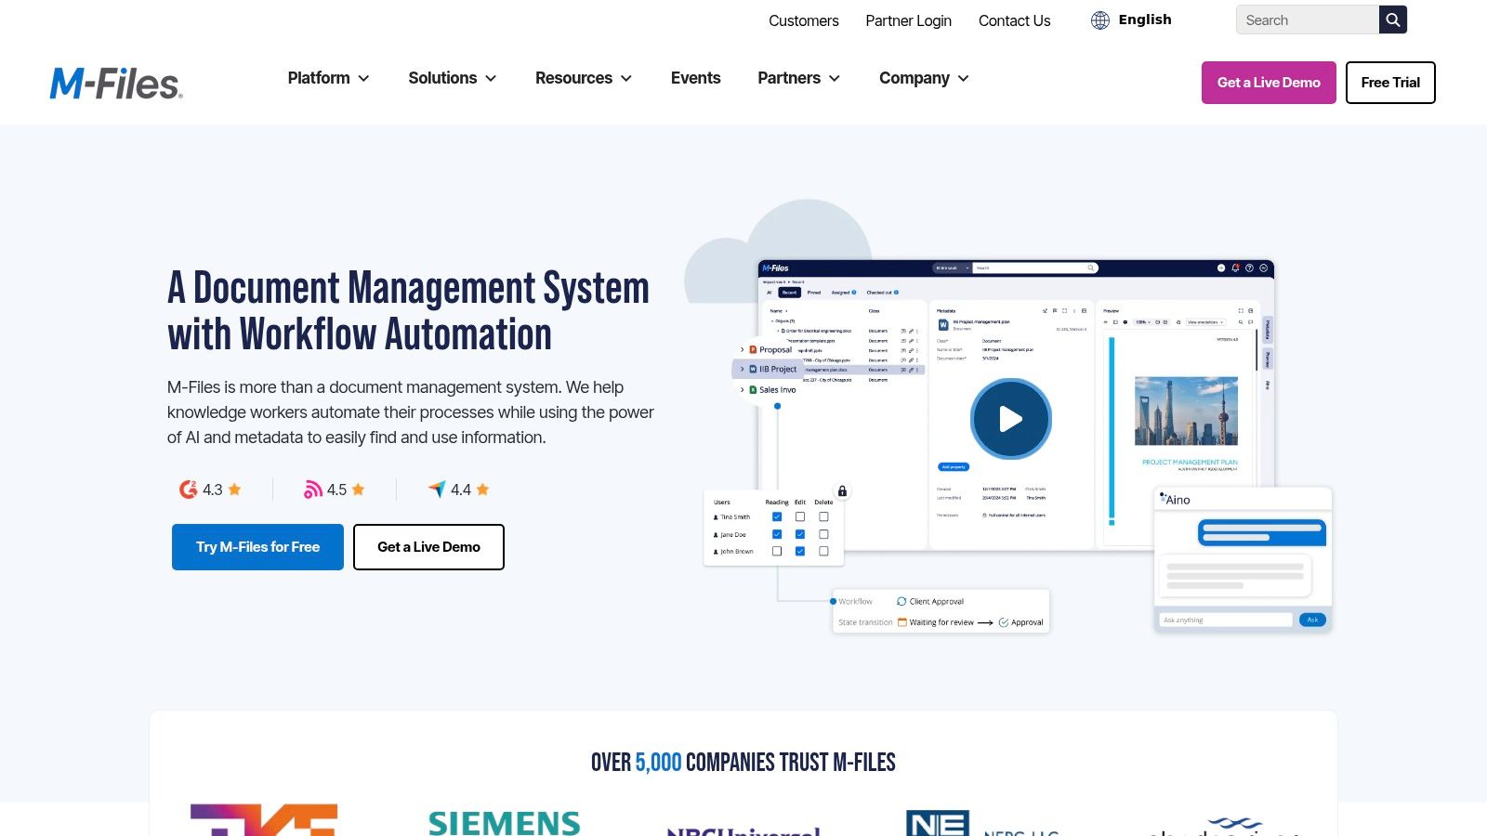Open the Contact Us link
This screenshot has height=836, width=1487.
click(x=1014, y=20)
